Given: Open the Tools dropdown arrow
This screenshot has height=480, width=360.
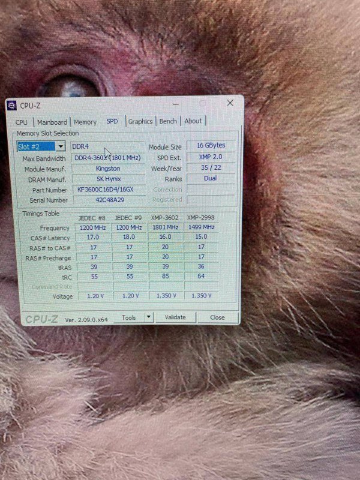Looking at the screenshot, I should coord(148,317).
